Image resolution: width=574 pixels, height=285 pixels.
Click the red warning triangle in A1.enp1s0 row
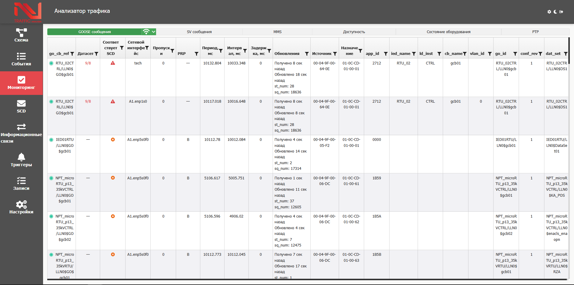[113, 101]
